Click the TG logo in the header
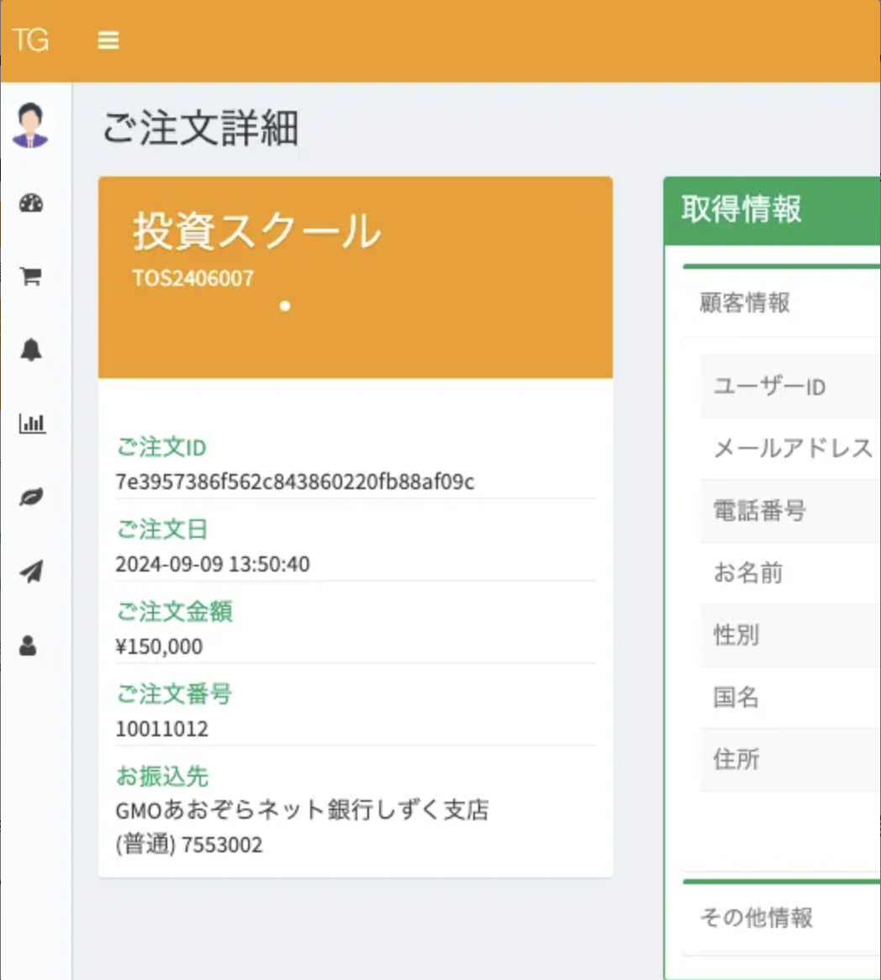The width and height of the screenshot is (881, 980). click(32, 39)
